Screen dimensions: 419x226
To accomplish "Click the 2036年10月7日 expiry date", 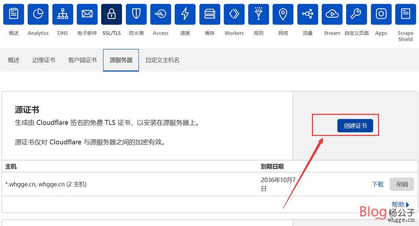I will pyautogui.click(x=278, y=184).
